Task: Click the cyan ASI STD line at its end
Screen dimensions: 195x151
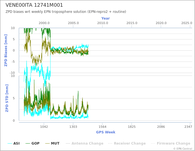Action: point(88,117)
